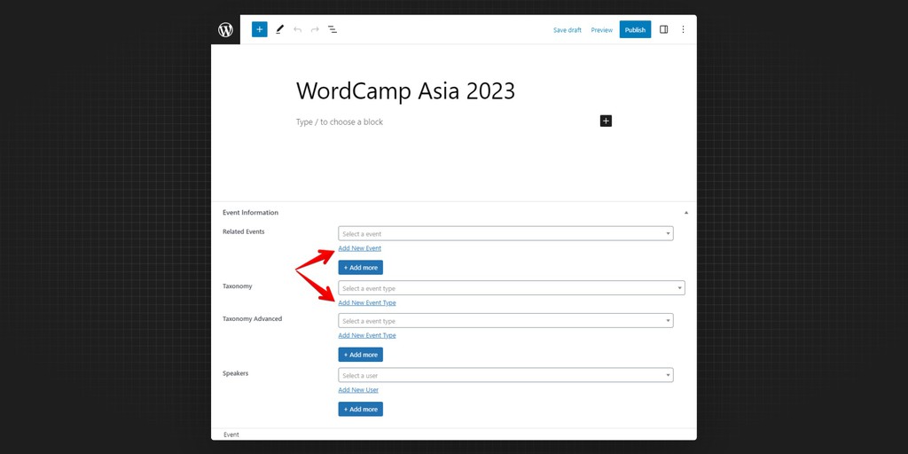Click the 'Type / to choose a block' field
The height and width of the screenshot is (454, 908).
coord(340,122)
